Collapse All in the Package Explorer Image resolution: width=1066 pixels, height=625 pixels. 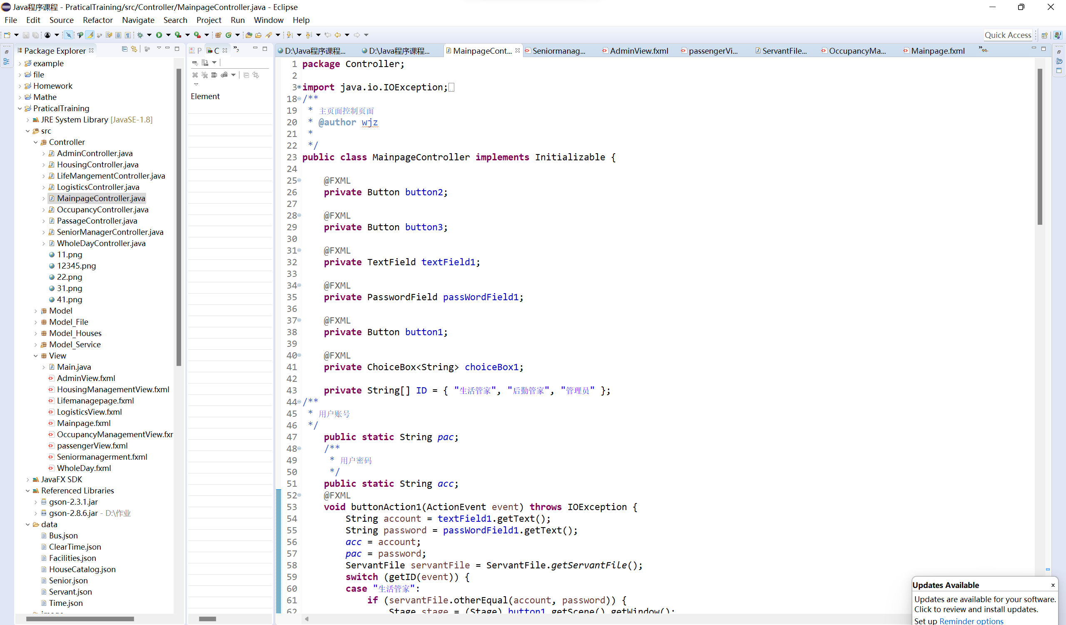[x=125, y=49]
